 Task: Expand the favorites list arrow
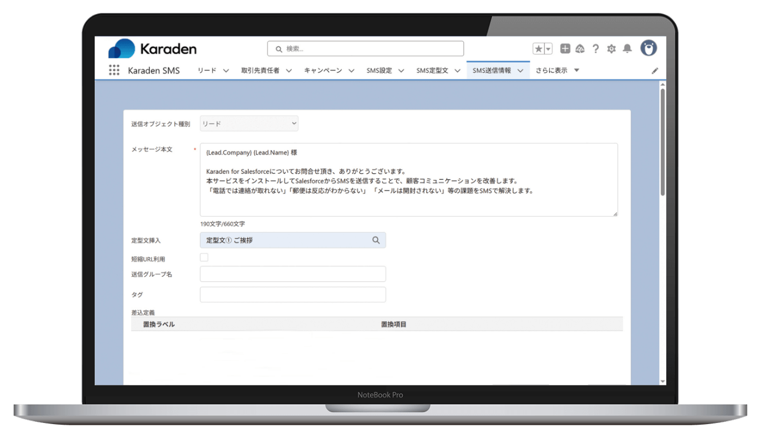pos(548,49)
